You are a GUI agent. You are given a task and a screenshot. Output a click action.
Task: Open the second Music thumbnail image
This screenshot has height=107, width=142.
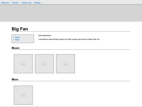(x=44, y=64)
